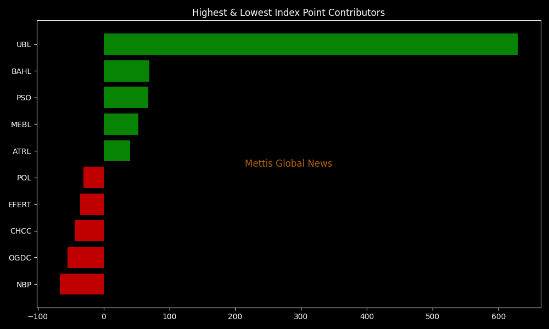The height and width of the screenshot is (329, 549).
Task: Select the NBP y-axis label
Action: 24,285
